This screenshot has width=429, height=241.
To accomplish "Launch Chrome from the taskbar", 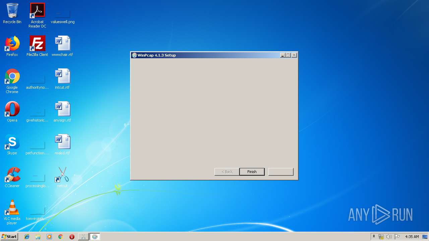I will click(x=61, y=237).
